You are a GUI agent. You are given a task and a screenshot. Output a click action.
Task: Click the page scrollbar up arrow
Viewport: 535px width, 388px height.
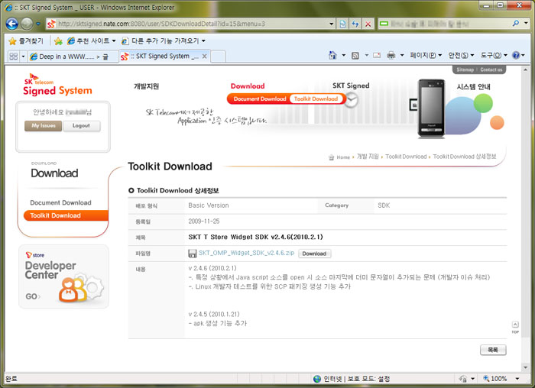coord(526,70)
